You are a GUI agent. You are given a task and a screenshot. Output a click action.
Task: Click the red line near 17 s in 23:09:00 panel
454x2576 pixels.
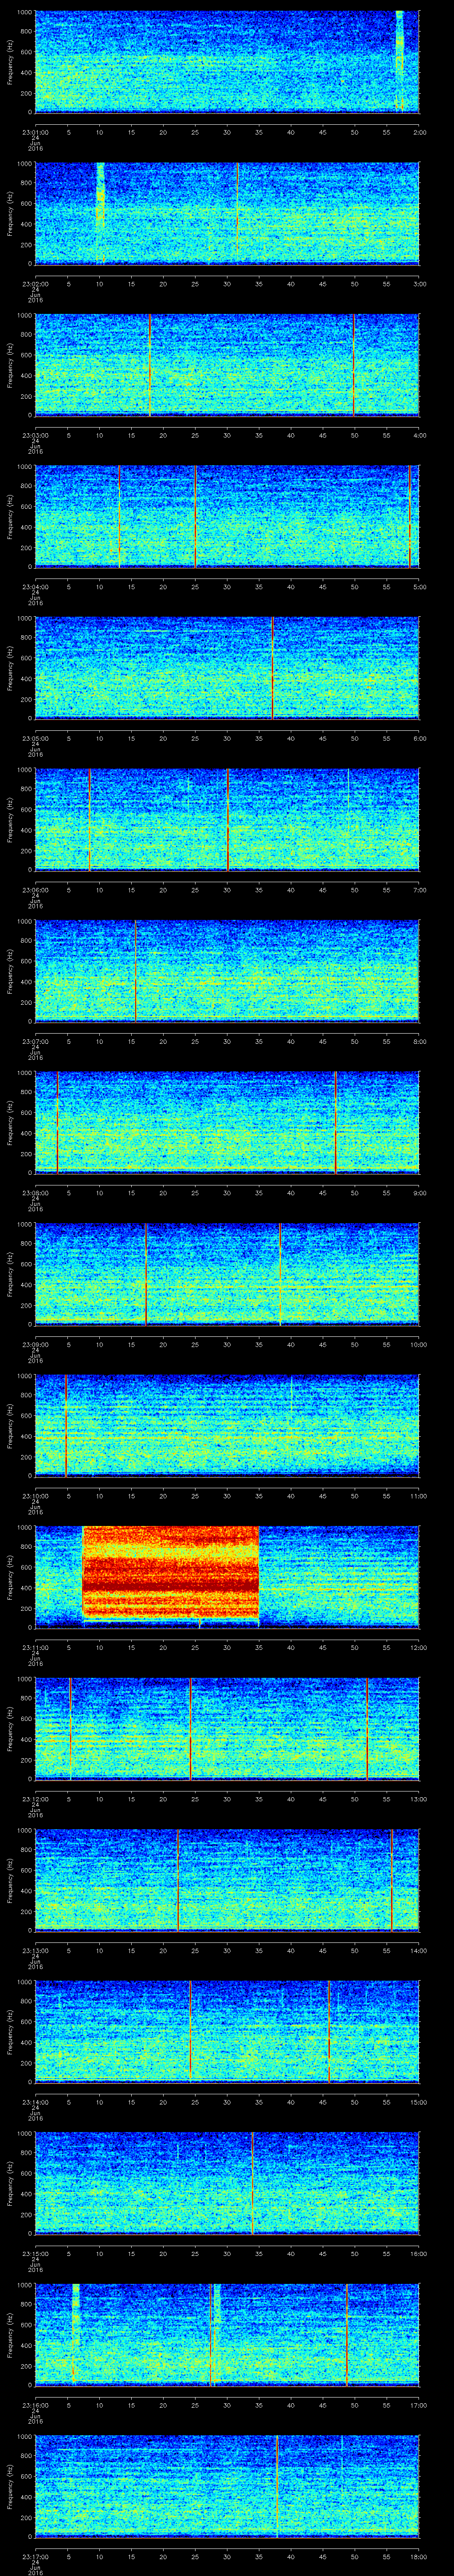point(146,1274)
